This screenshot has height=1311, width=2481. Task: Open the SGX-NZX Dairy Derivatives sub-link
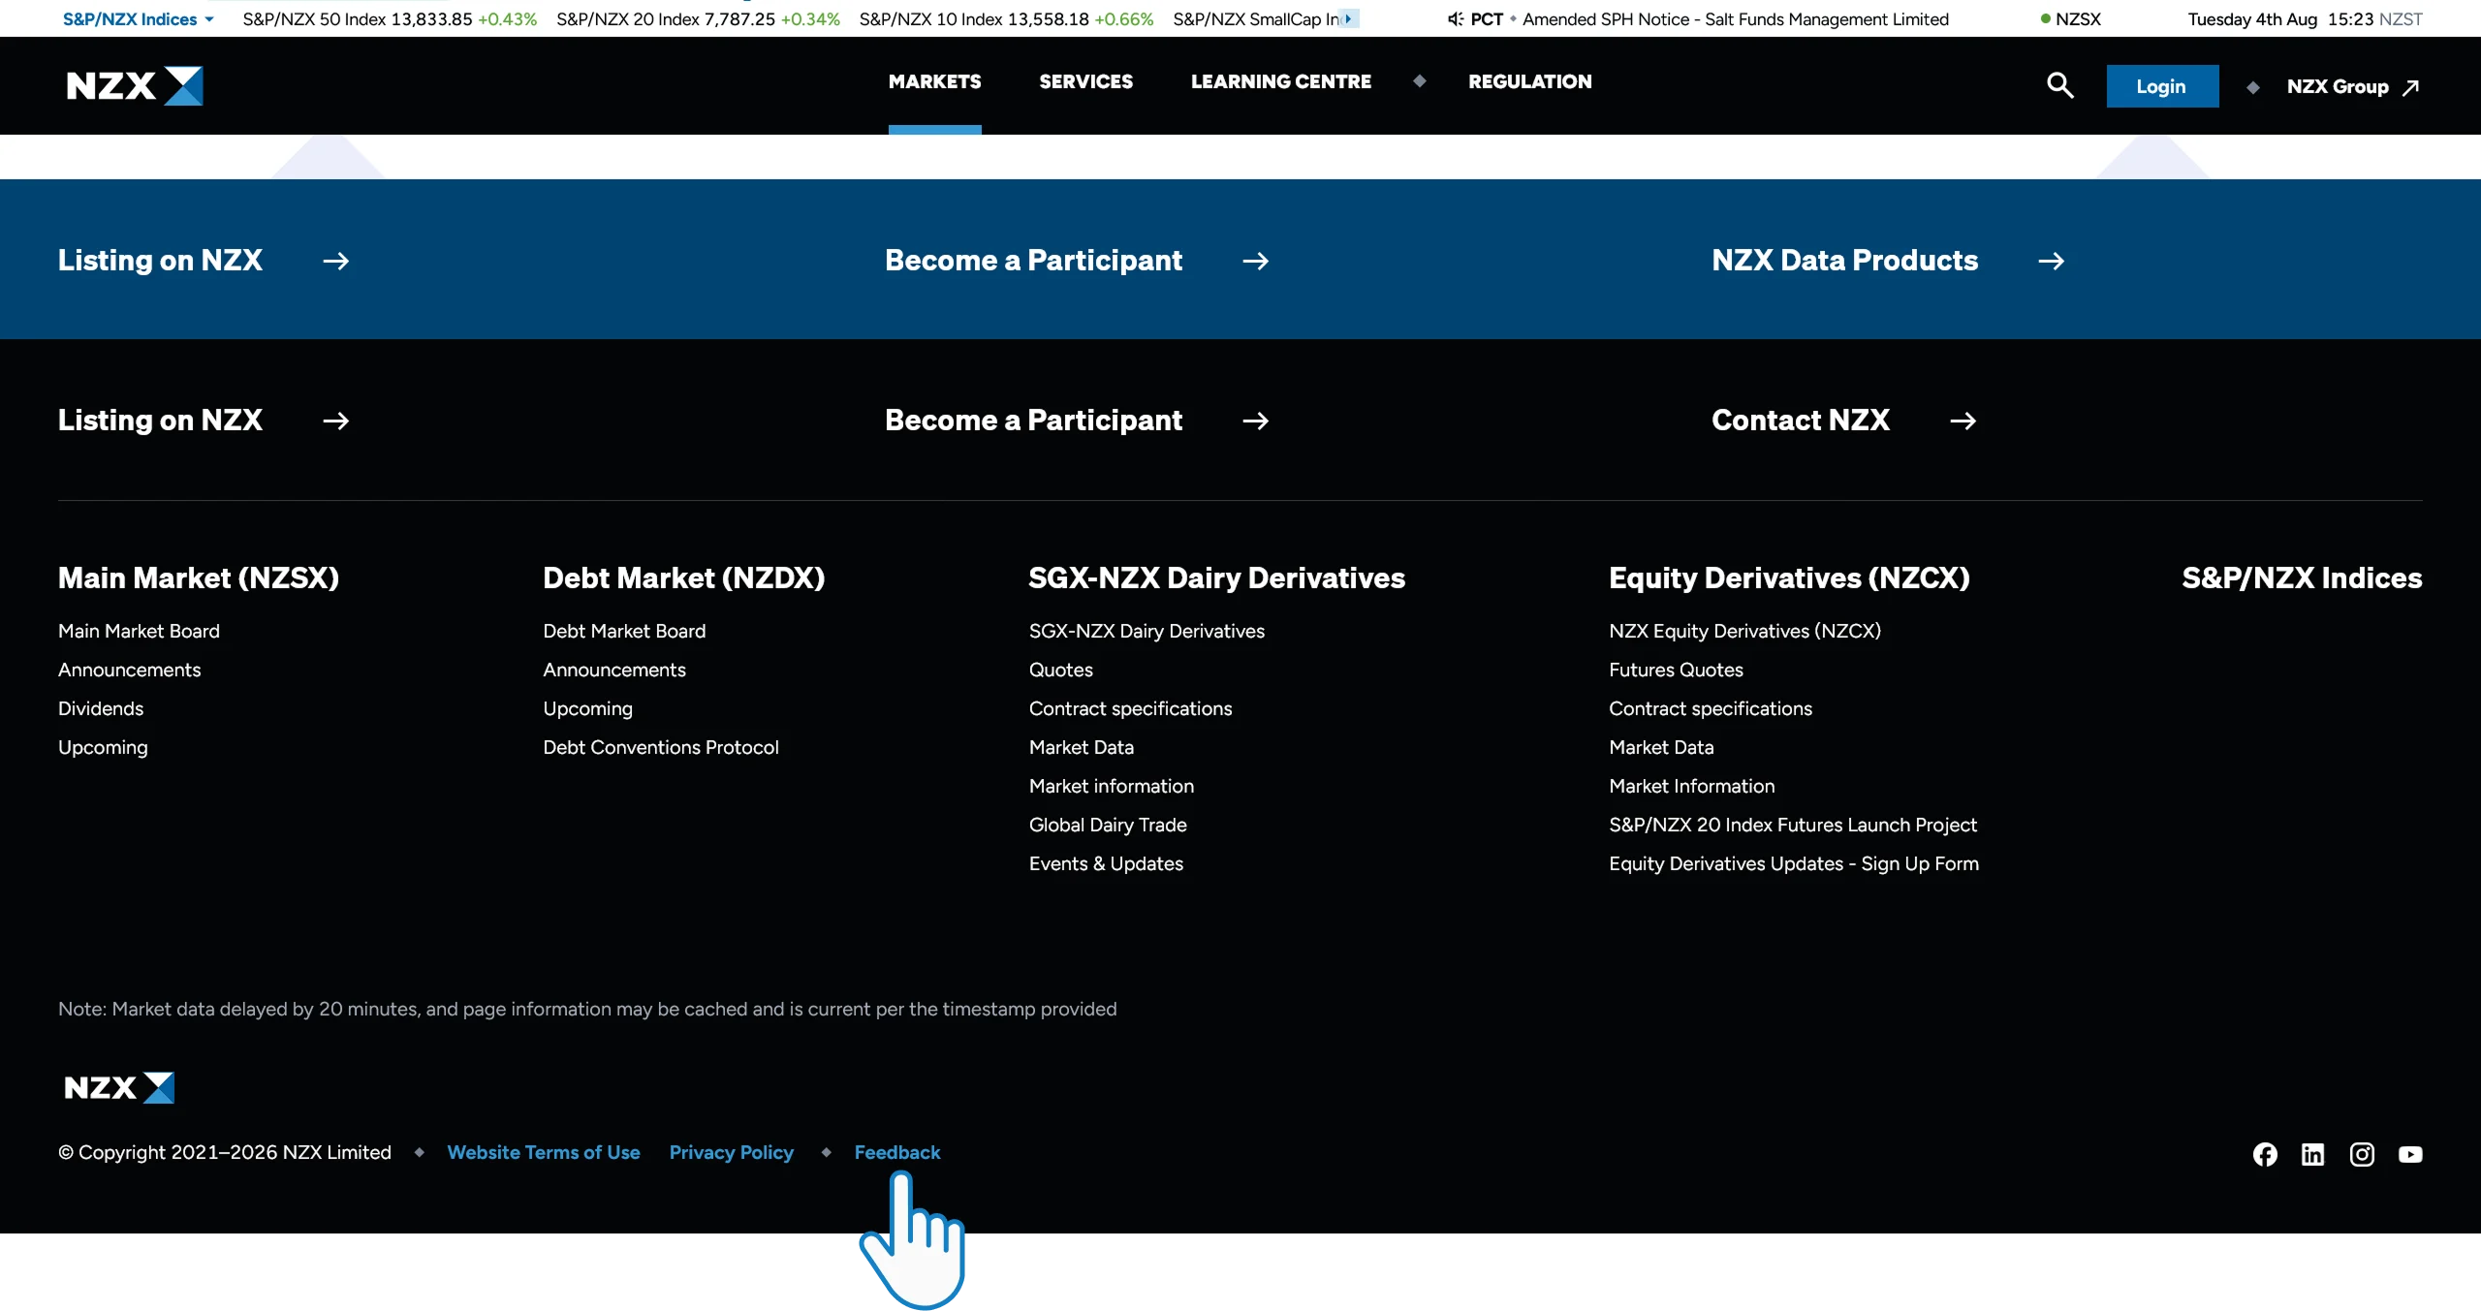pyautogui.click(x=1146, y=631)
